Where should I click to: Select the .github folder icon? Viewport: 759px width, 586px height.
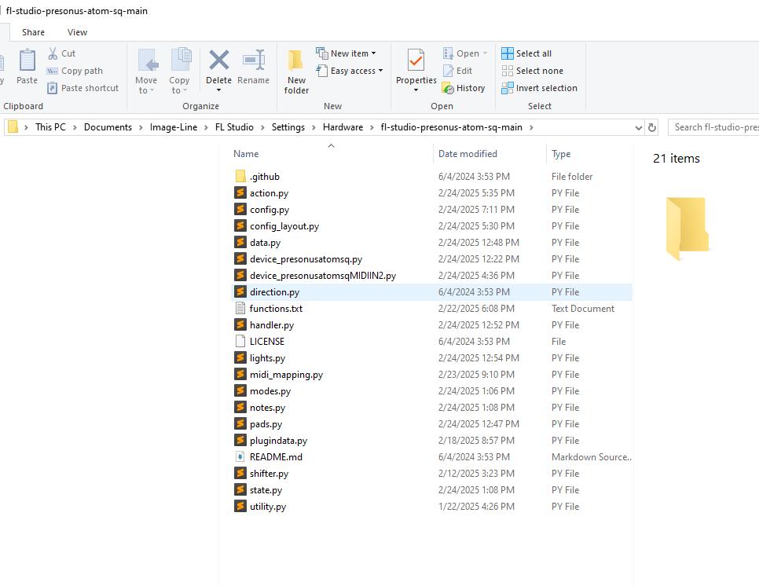[240, 176]
